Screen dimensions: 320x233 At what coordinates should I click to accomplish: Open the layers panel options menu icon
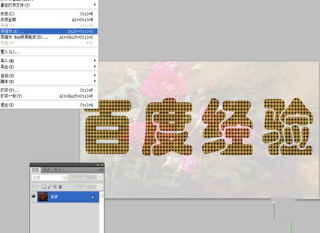(101, 170)
